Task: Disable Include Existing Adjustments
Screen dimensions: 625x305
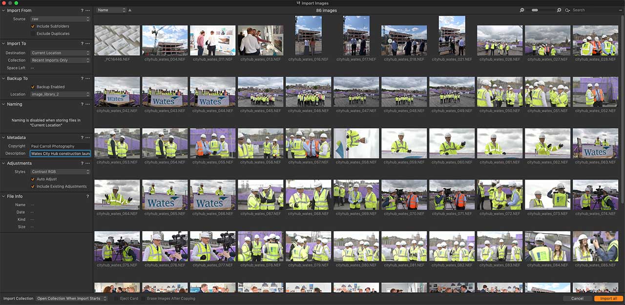Action: point(33,186)
